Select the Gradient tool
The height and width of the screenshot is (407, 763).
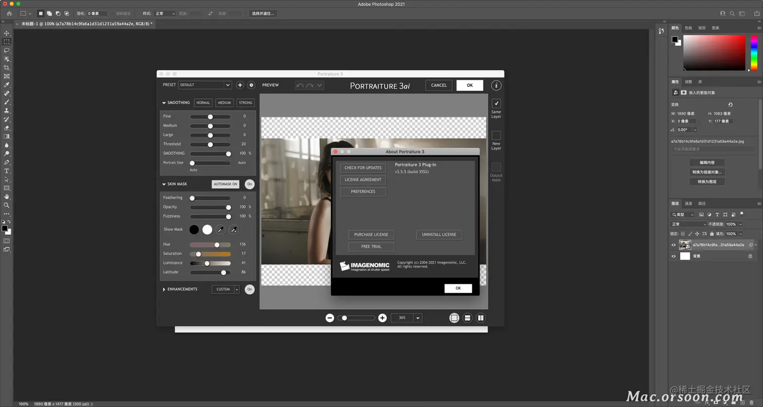[x=7, y=136]
